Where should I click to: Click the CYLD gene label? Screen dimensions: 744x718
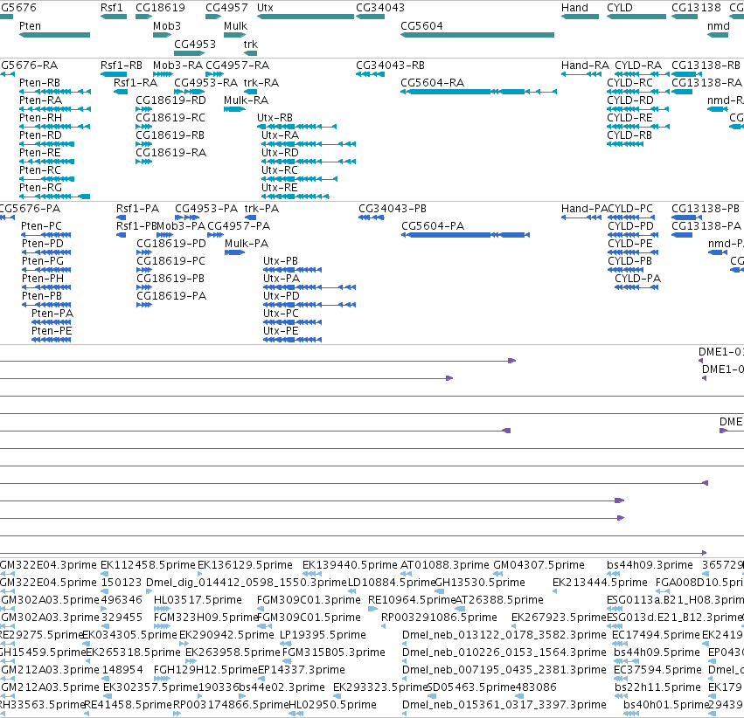tap(620, 8)
